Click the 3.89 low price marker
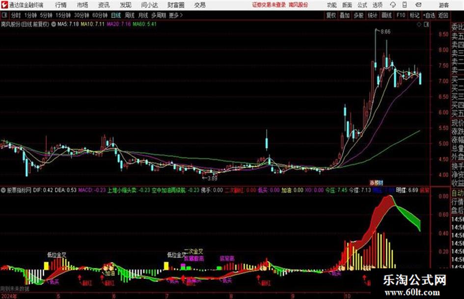464x299 pixels. (212, 178)
